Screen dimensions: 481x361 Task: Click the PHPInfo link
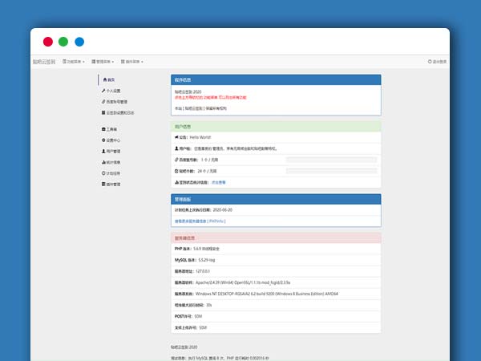coord(217,220)
